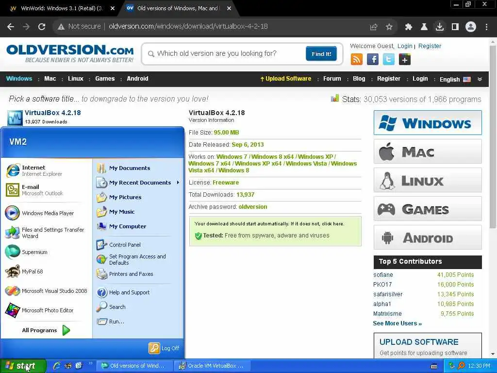
Task: Open the Linux nav menu item
Action: (75, 79)
